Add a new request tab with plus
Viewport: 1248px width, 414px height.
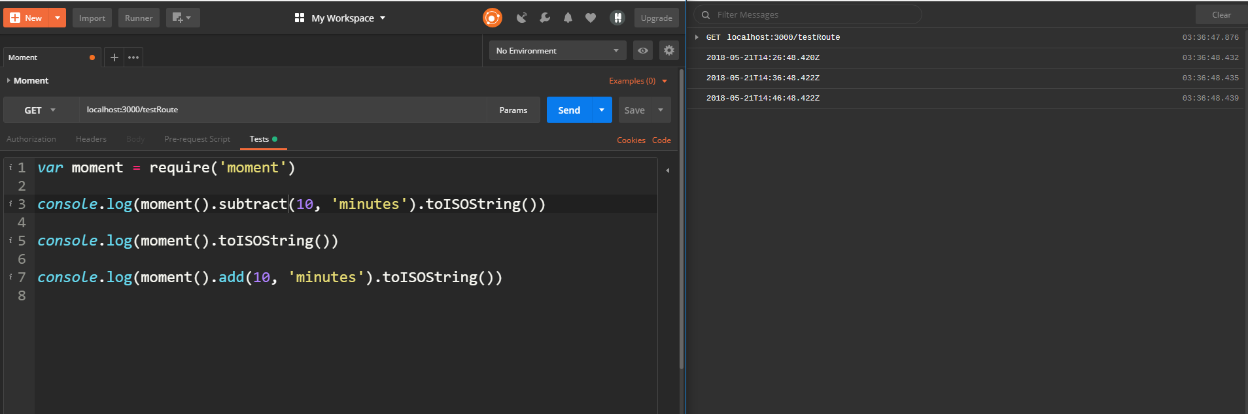click(x=114, y=57)
